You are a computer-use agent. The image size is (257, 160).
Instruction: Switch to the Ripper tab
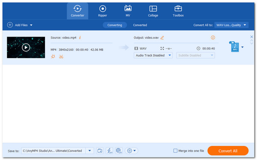(x=103, y=11)
